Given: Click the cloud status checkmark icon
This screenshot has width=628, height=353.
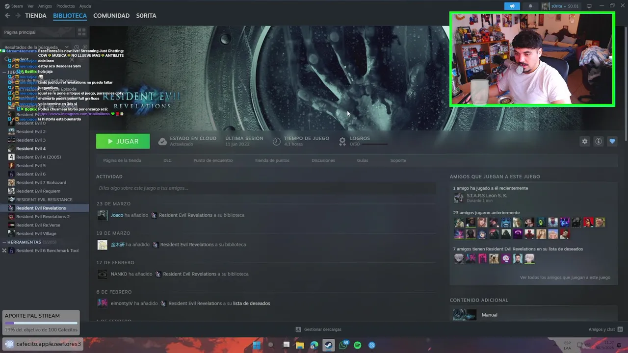Looking at the screenshot, I should click(x=162, y=141).
